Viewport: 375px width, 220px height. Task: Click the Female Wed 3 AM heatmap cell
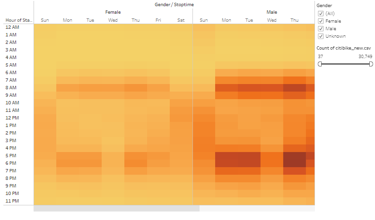113,50
